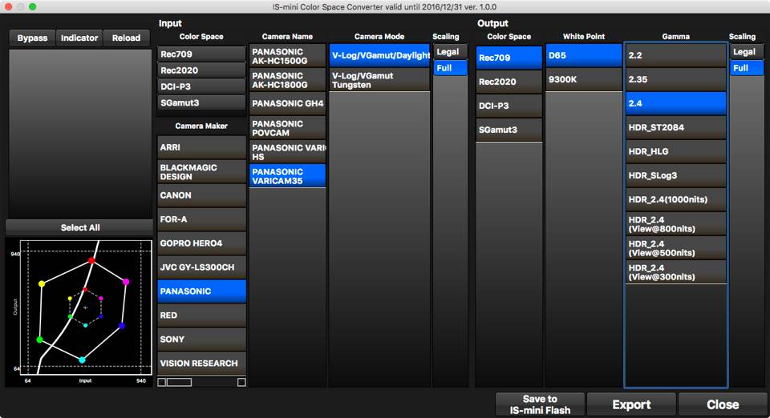
Task: Choose PANASONIC as the camera maker
Action: (201, 291)
